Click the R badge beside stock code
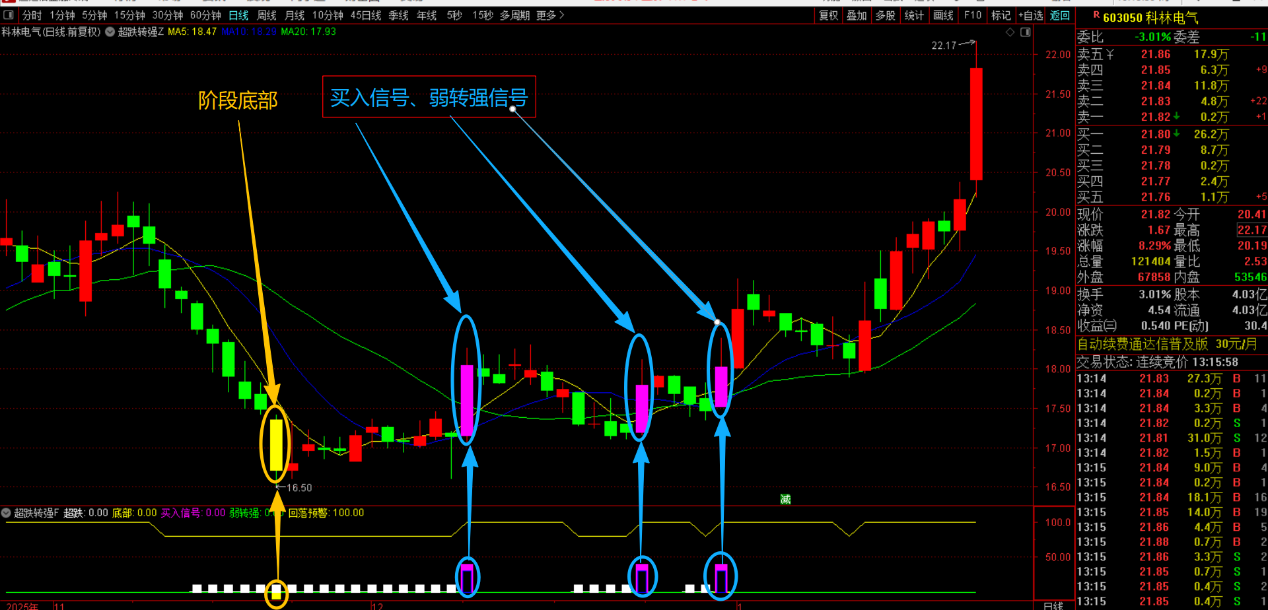Screen dimensions: 1268x610 pyautogui.click(x=1096, y=15)
